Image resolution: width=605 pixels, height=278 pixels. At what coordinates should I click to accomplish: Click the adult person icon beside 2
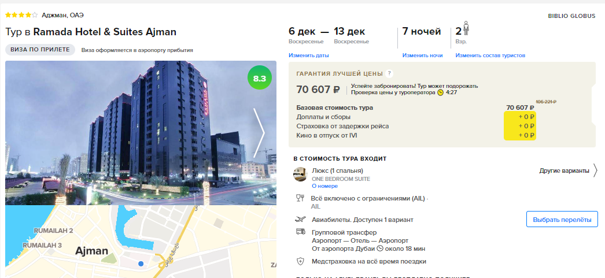click(x=466, y=28)
